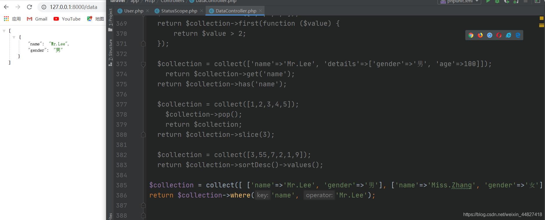The width and height of the screenshot is (545, 220).
Task: Click the gray Stop button icon
Action: [526, 1]
